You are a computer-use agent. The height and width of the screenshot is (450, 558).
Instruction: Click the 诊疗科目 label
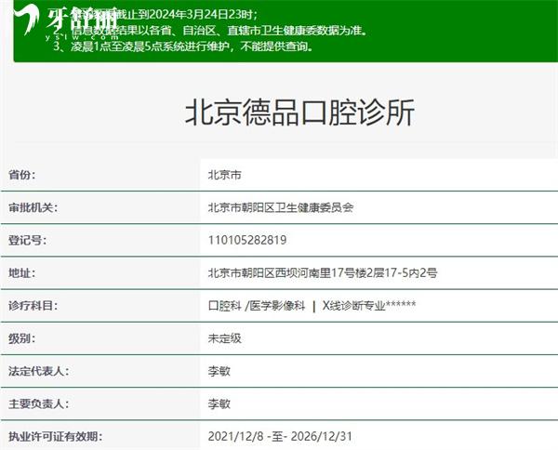pos(33,306)
